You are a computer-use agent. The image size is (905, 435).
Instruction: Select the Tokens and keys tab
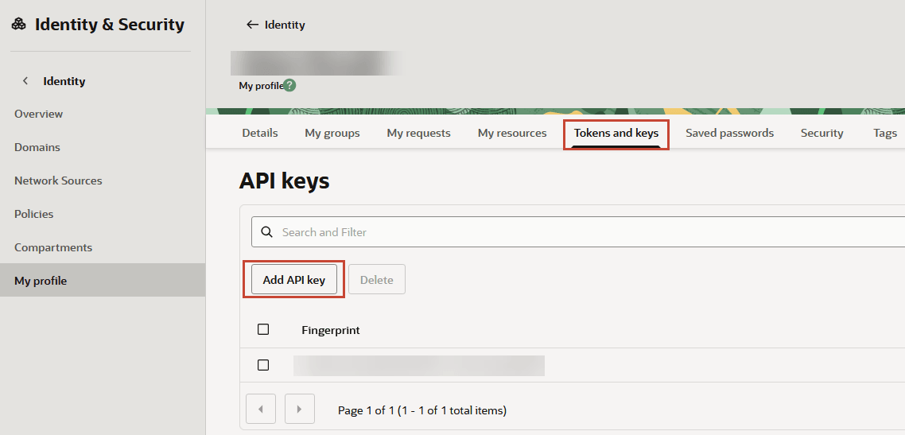point(616,134)
